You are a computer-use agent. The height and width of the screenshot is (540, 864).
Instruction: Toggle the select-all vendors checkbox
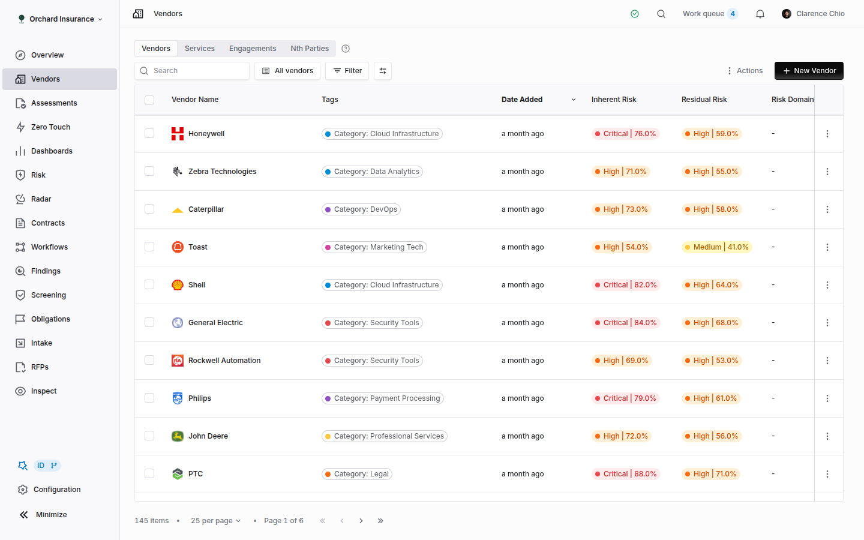[149, 100]
